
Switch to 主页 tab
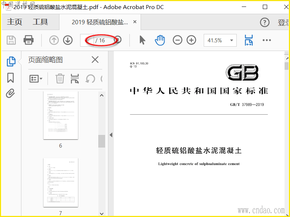[14, 22]
